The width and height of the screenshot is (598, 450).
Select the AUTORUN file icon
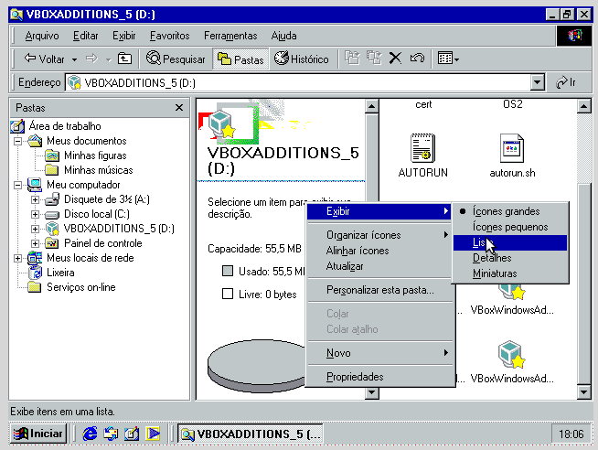point(422,149)
